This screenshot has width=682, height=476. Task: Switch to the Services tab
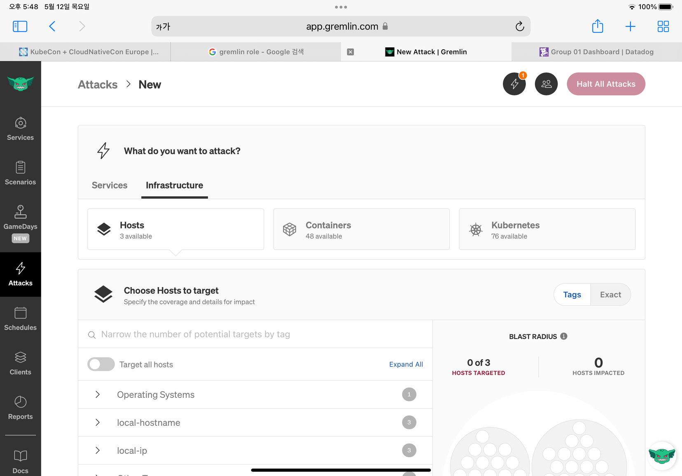click(110, 185)
